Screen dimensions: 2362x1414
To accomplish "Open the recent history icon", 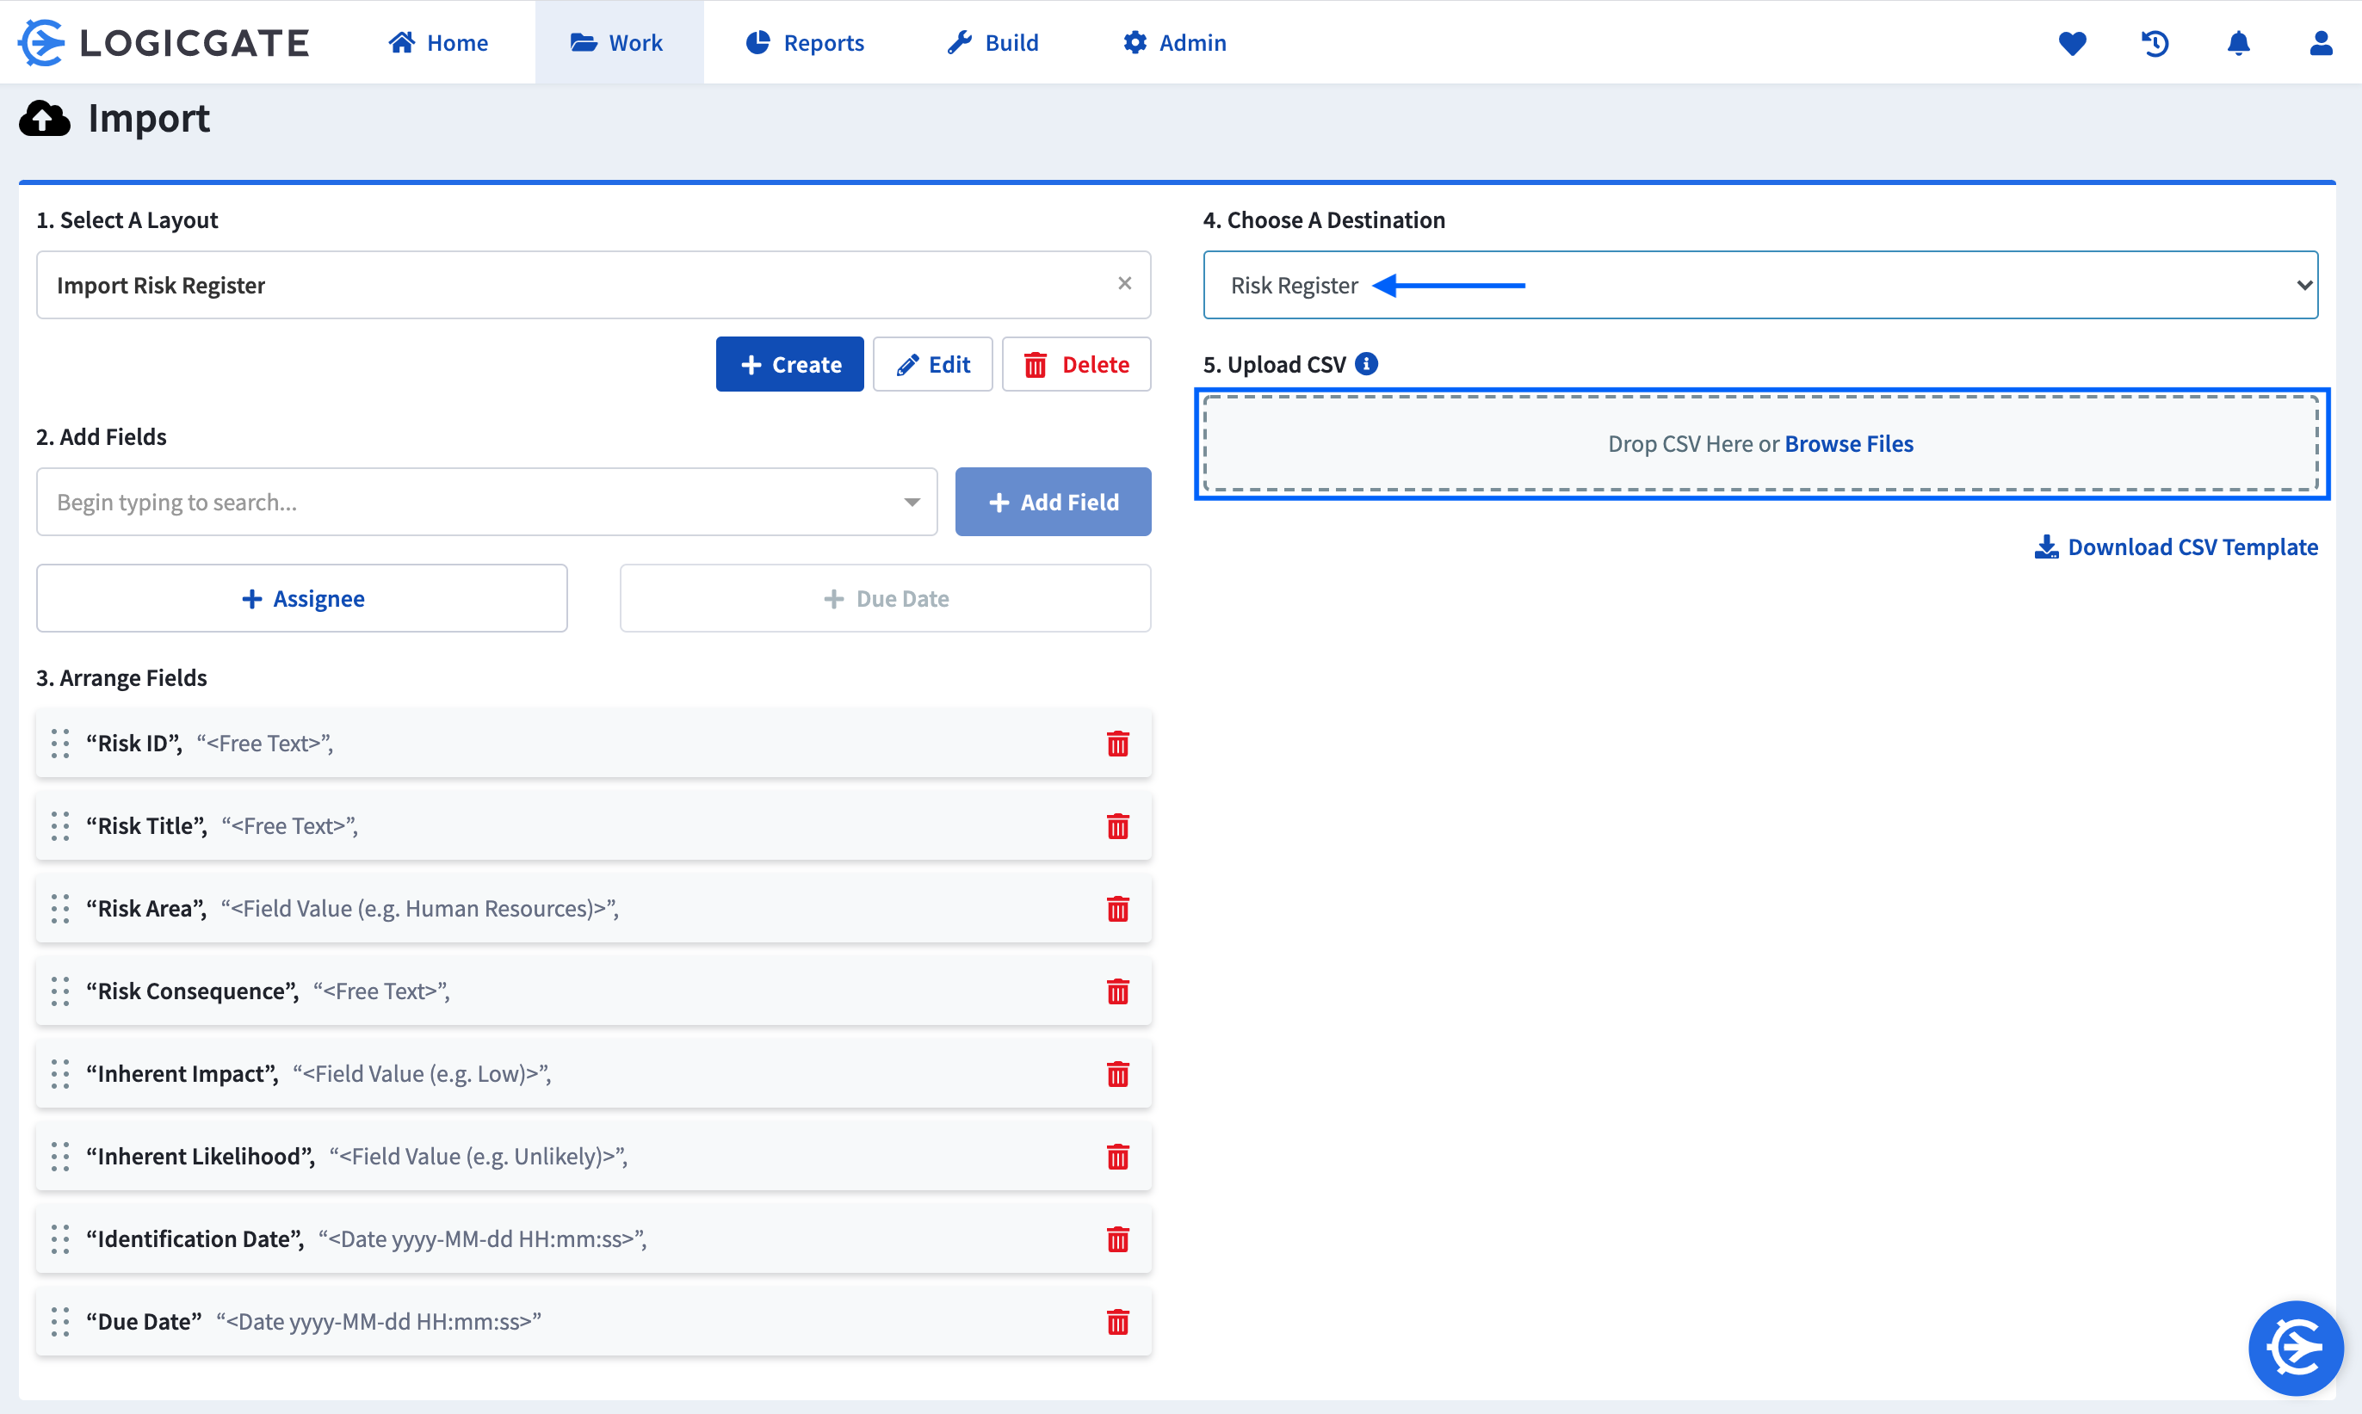I will [2155, 43].
